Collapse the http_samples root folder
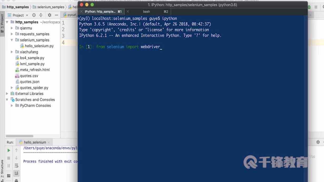 [x=7, y=22]
